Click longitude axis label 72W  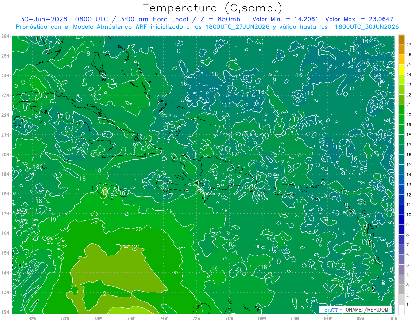coord(196,318)
